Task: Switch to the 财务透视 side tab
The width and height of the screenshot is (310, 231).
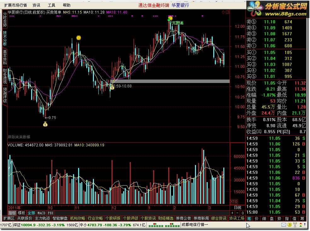Action: pyautogui.click(x=5, y=76)
